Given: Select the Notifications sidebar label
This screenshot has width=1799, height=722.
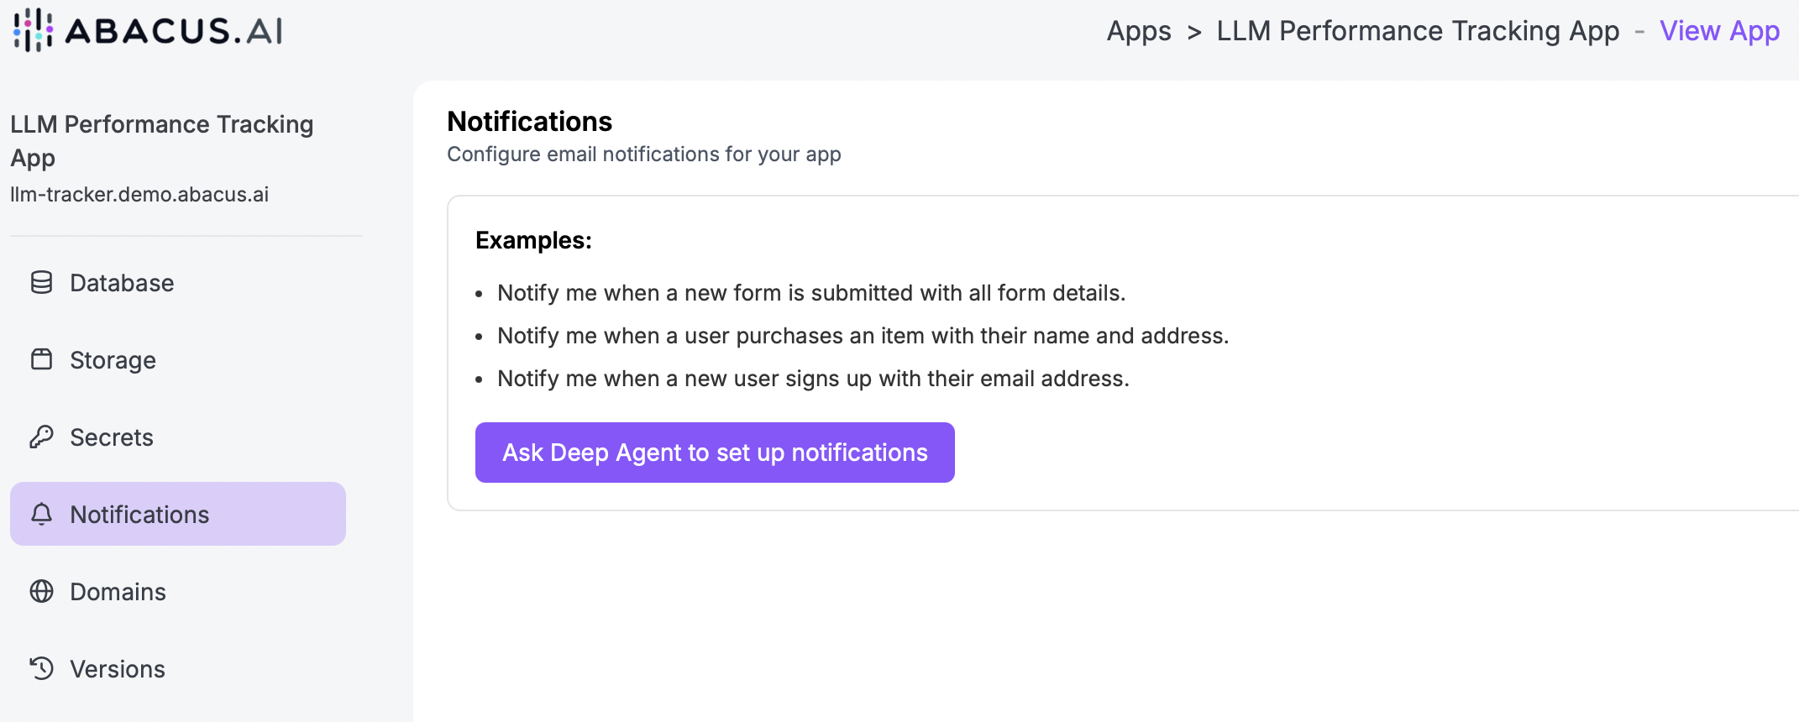Looking at the screenshot, I should 139,515.
